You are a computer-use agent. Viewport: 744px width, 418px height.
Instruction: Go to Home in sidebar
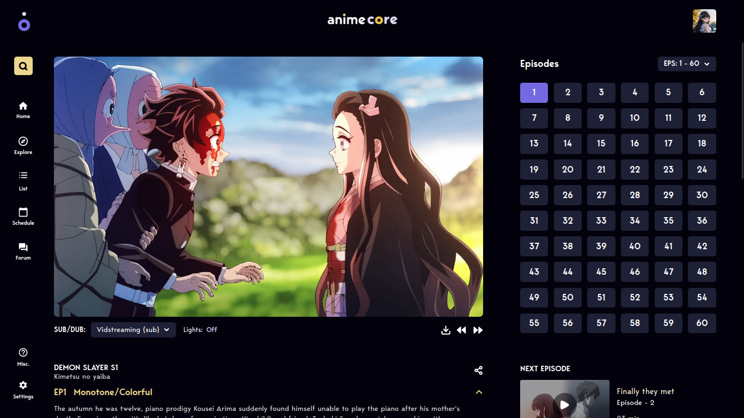23,110
